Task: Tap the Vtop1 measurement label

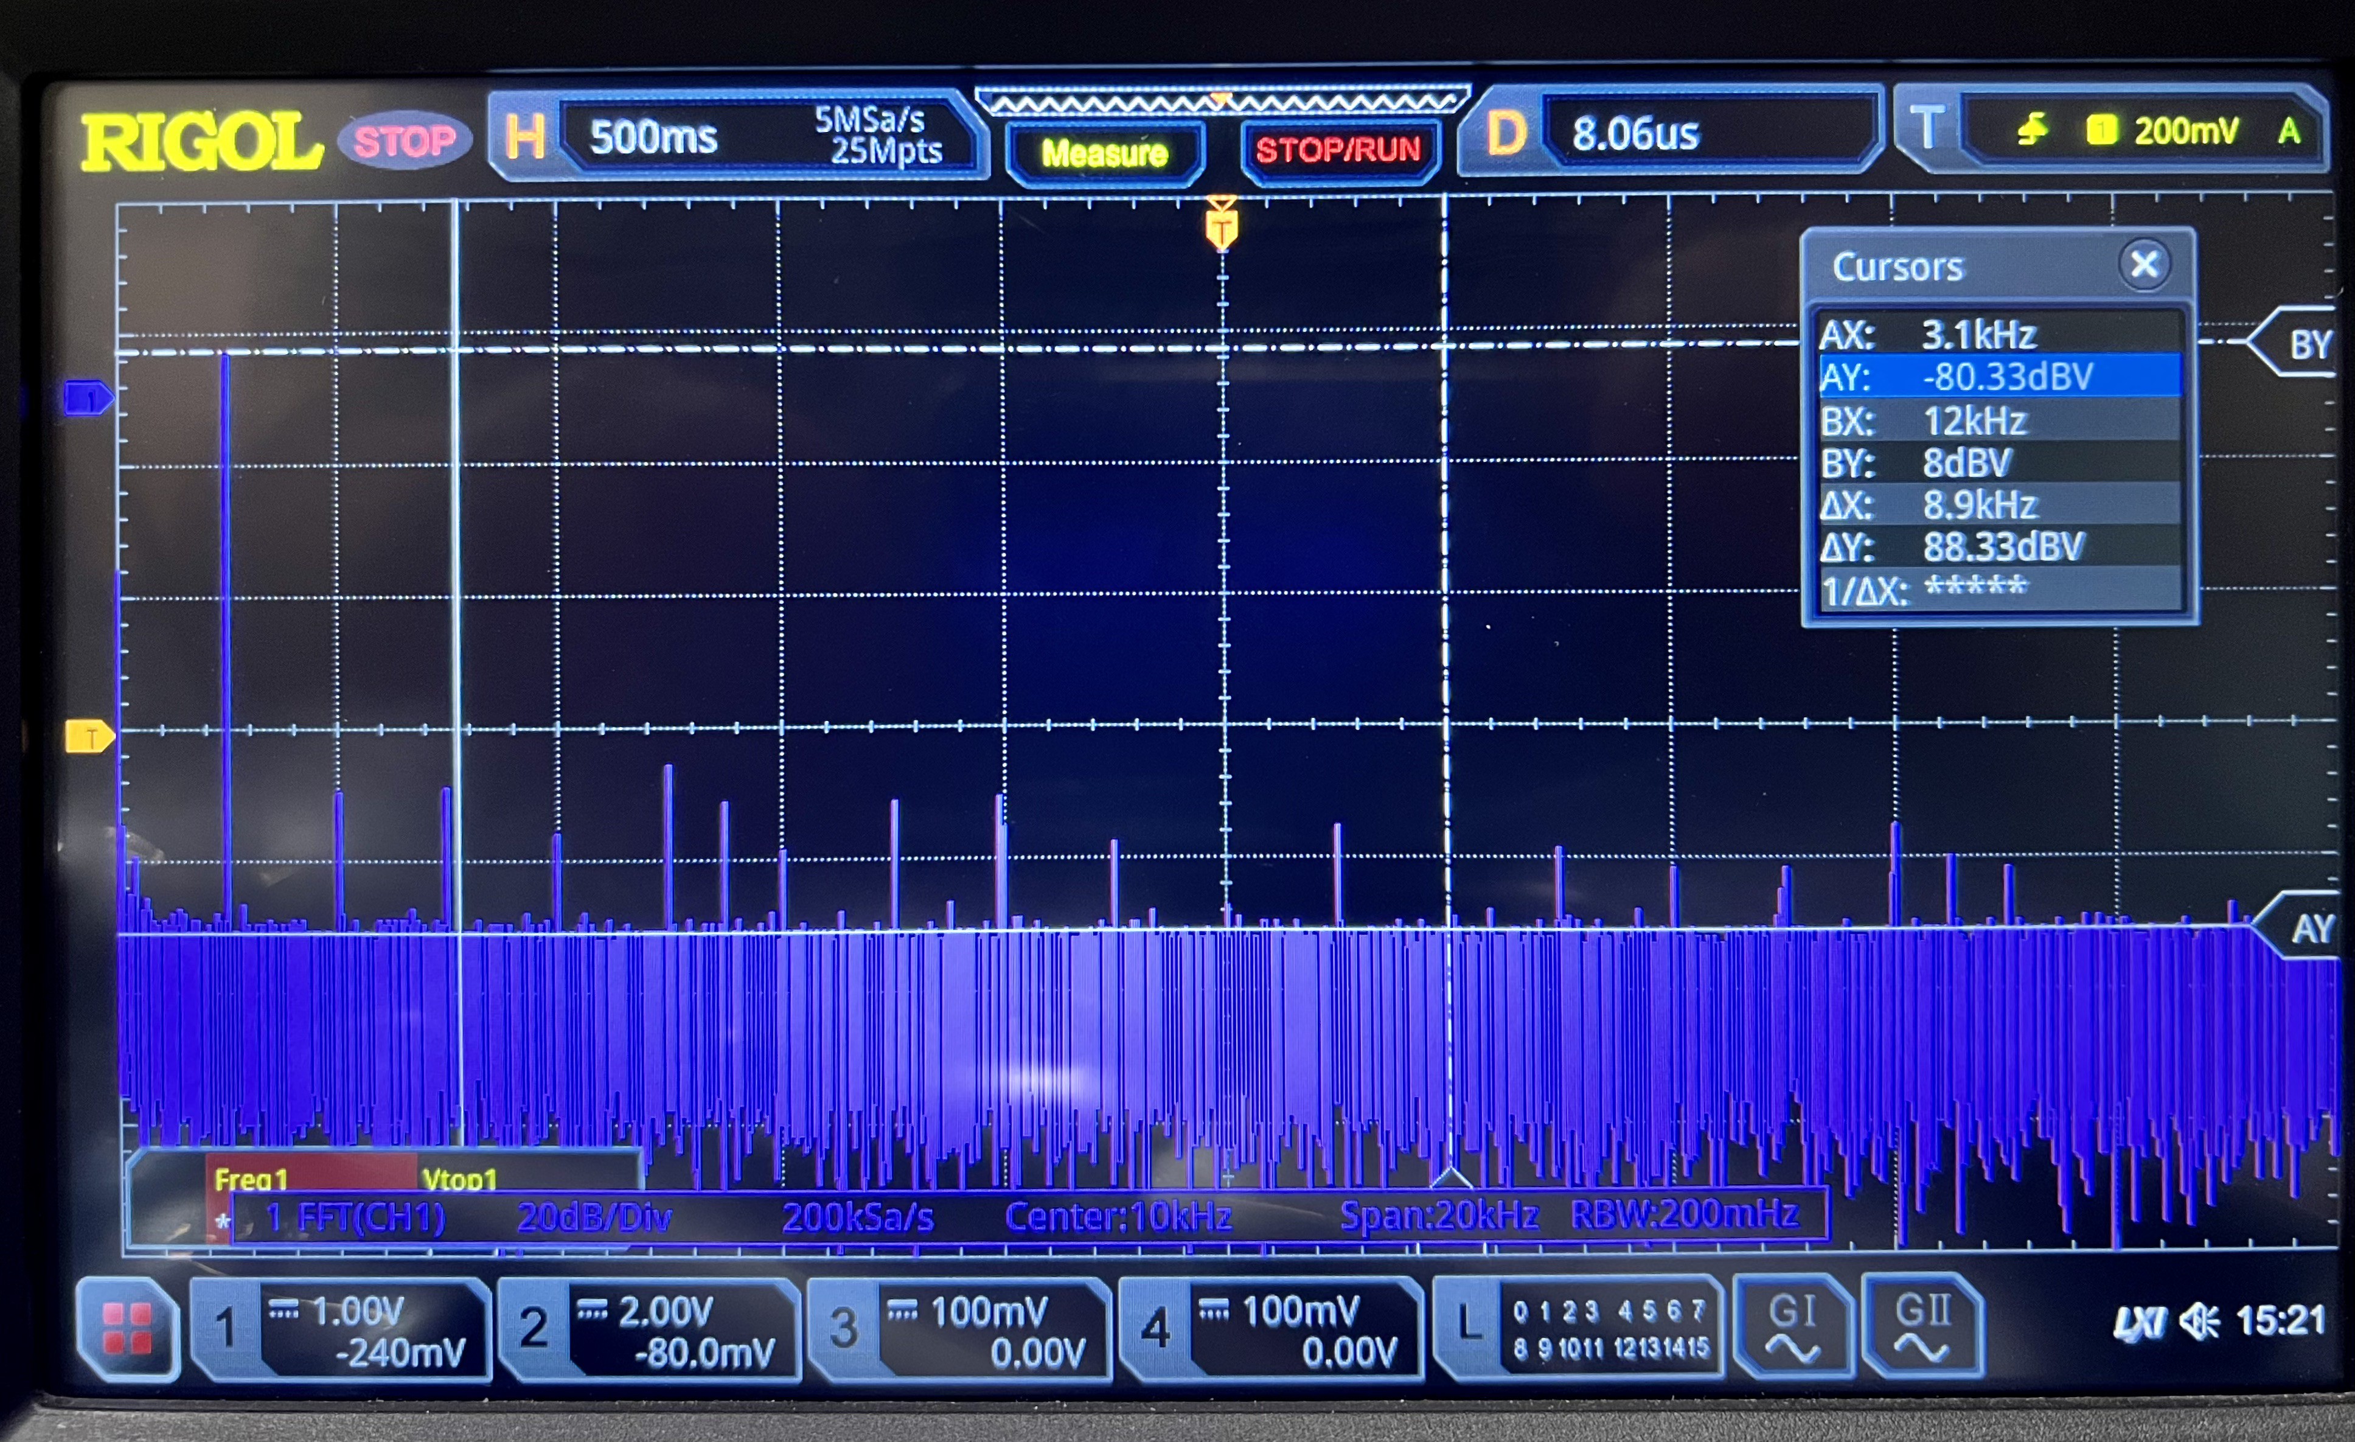Action: [x=459, y=1179]
